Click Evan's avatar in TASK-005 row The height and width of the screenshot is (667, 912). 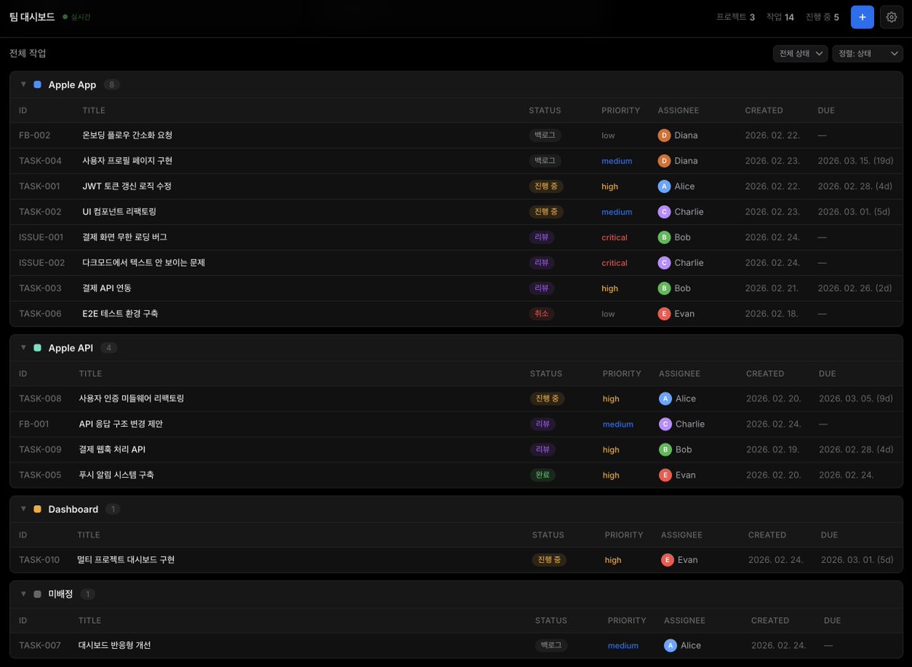666,475
